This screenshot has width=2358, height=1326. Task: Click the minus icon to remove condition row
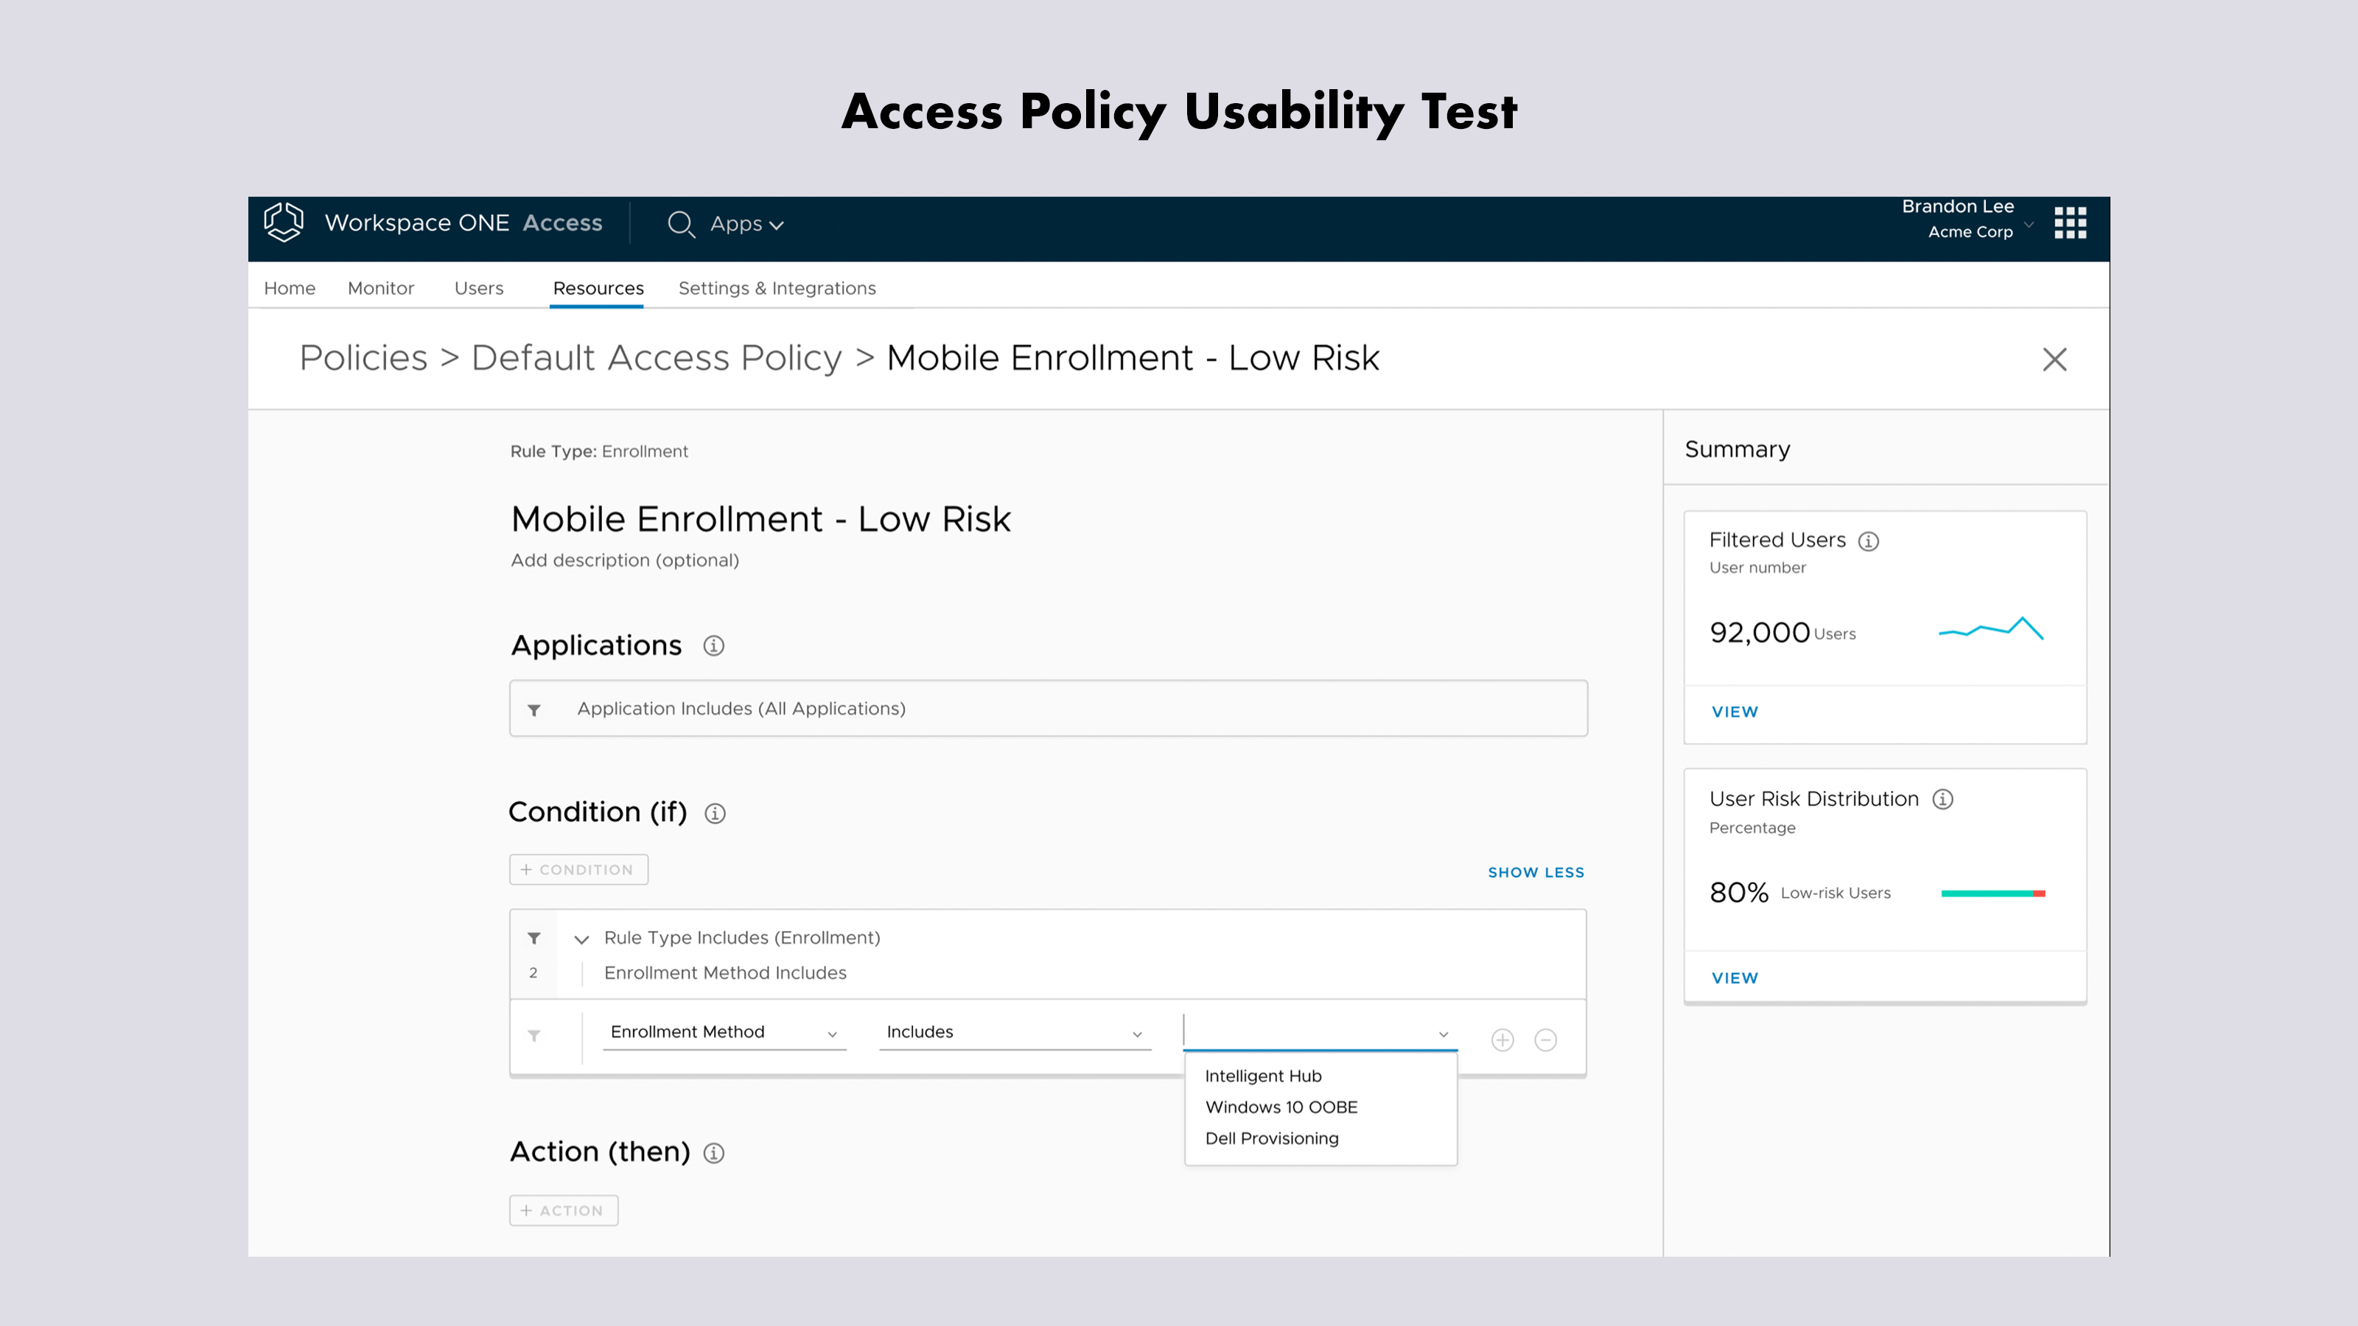[x=1545, y=1039]
